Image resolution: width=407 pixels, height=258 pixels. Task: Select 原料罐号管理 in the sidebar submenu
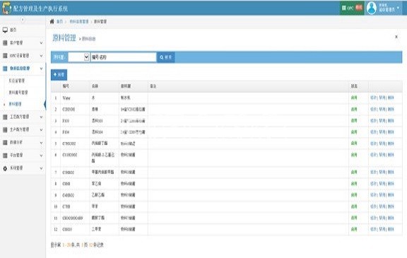18,93
